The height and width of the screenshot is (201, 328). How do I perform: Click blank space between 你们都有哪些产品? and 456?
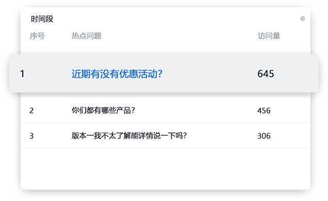tap(196, 111)
